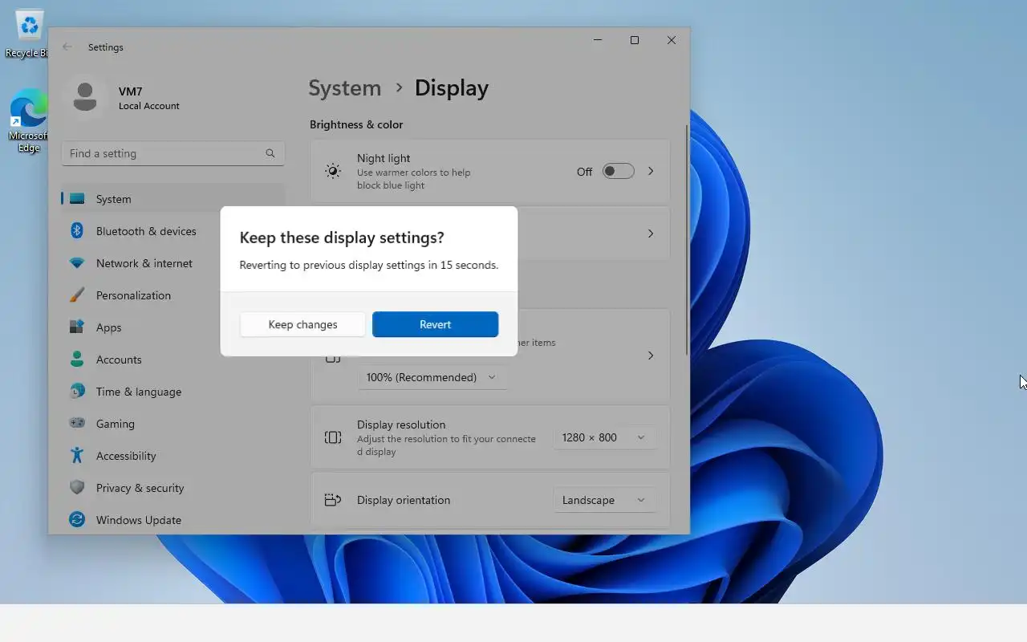Go to Bluetooth & devices

[x=173, y=231]
